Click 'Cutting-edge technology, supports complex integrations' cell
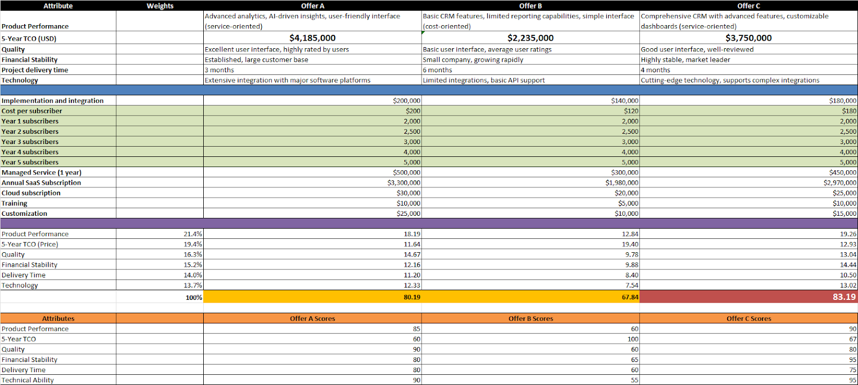 (x=749, y=80)
